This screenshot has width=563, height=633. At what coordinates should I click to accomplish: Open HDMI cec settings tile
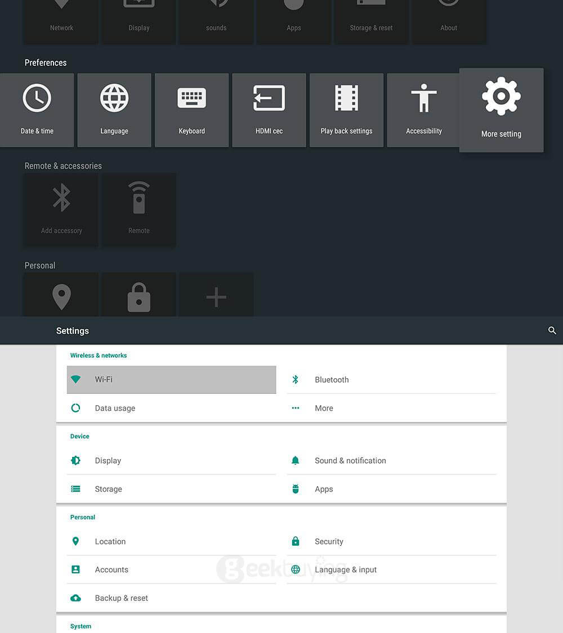[x=269, y=110]
